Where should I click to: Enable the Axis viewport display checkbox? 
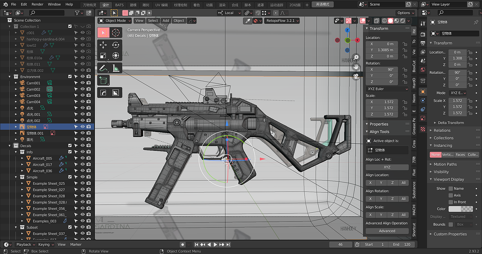coord(450,195)
